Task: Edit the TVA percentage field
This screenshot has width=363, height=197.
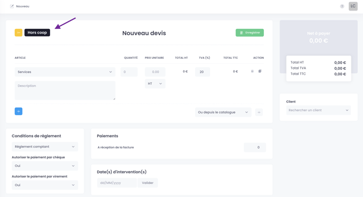Action: (202, 72)
